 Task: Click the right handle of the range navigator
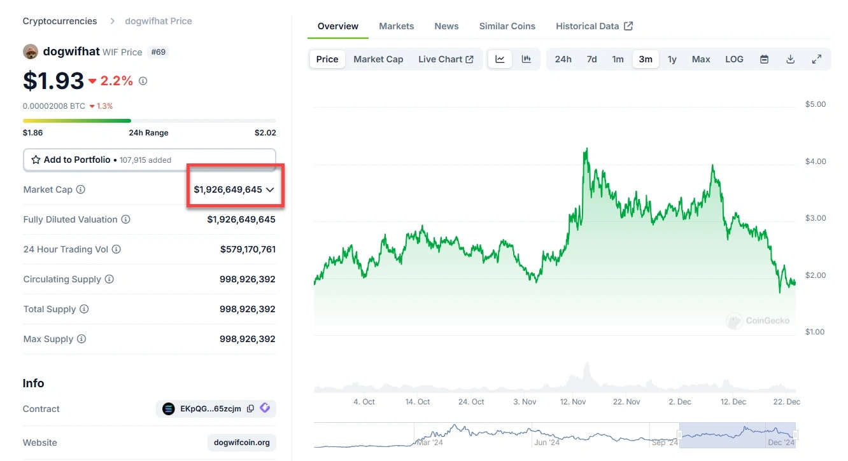(795, 435)
